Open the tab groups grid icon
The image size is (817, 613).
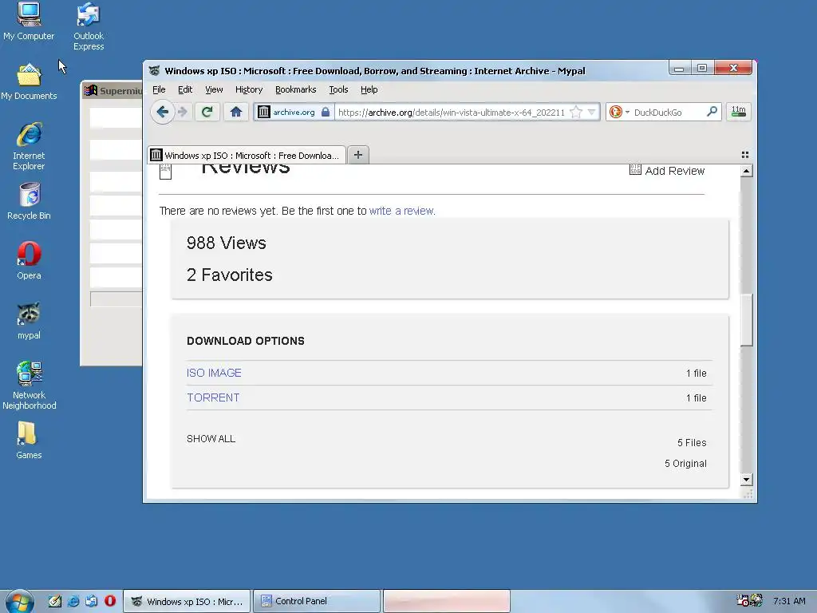[745, 155]
